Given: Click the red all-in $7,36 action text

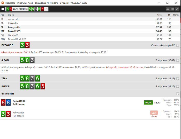Looking at the screenshot, I should click(125, 67).
